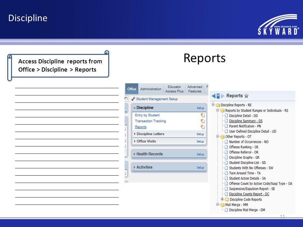Expand the Discipline Code Reports folder
Image resolution: width=303 pixels, height=227 pixels.
(x=222, y=199)
